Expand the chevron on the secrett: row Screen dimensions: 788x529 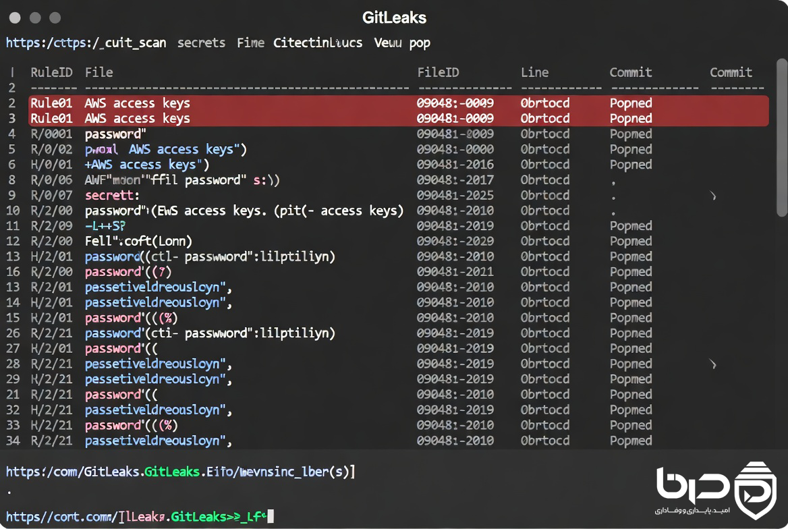tap(713, 196)
